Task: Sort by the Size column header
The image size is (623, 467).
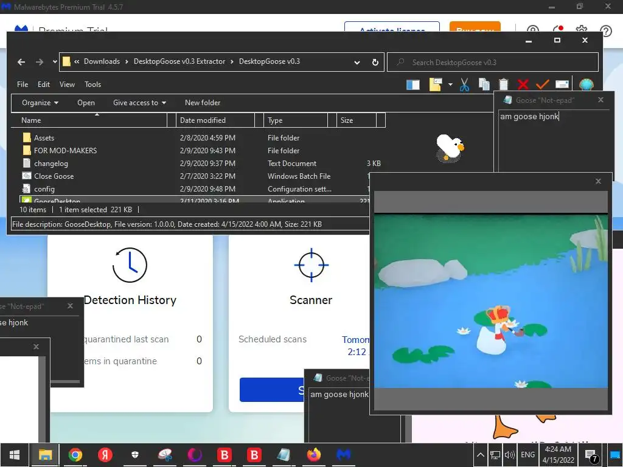Action: coord(357,120)
